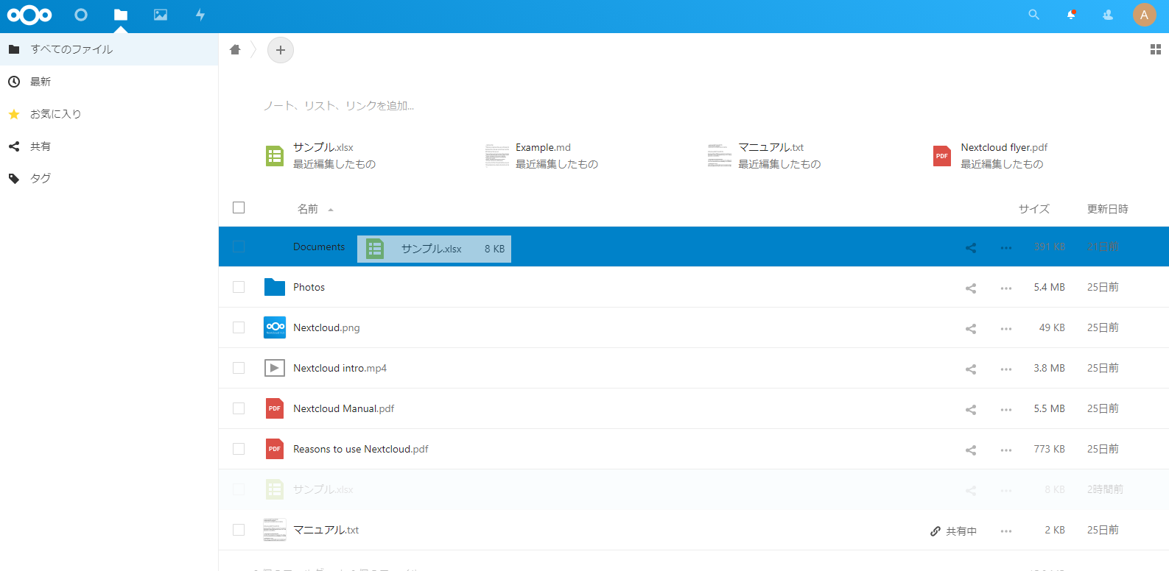Screen dimensions: 1169x571
Task: Open recent file サンプル.xlsx card
Action: [320, 155]
